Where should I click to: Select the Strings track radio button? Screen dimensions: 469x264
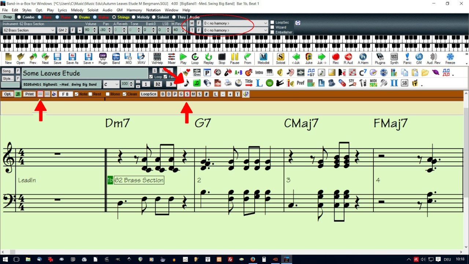[114, 17]
